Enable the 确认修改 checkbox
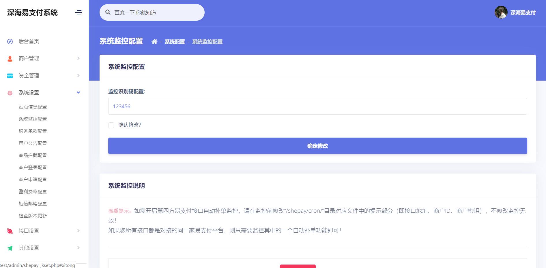This screenshot has width=546, height=268. 111,125
